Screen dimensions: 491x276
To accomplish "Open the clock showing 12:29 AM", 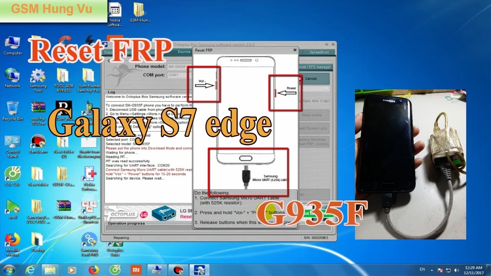I will [x=475, y=270].
